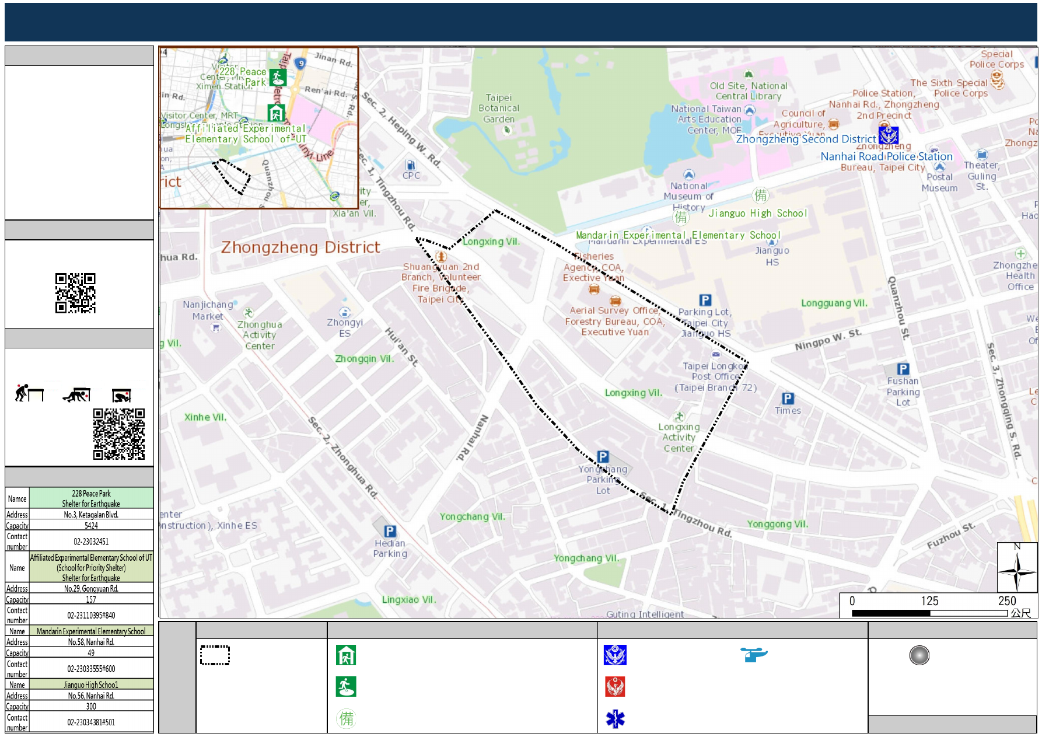The image size is (1042, 737).
Task: Click contact number '02-23034381#501'
Action: coord(91,722)
